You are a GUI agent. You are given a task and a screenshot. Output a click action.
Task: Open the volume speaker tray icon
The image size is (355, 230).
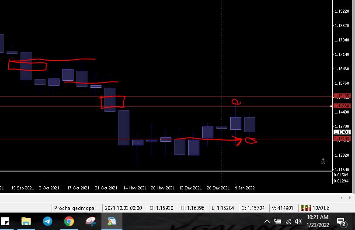click(x=298, y=221)
